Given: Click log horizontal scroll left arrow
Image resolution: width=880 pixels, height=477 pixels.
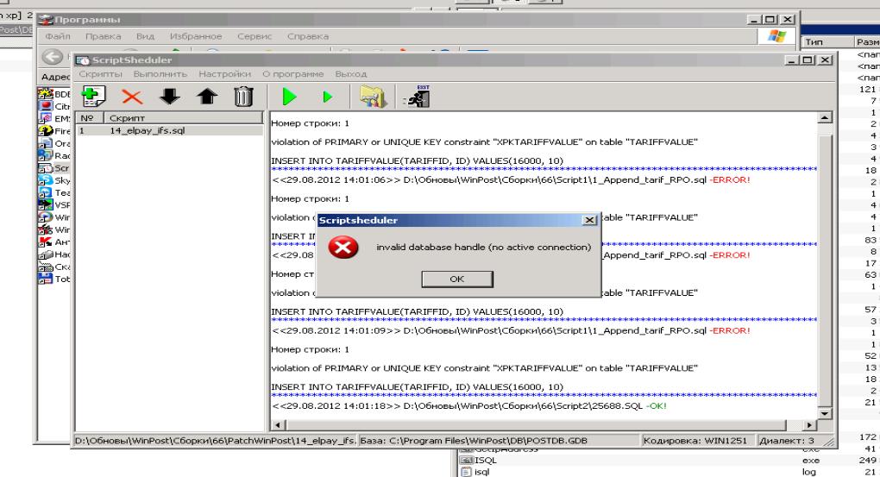Looking at the screenshot, I should (277, 425).
